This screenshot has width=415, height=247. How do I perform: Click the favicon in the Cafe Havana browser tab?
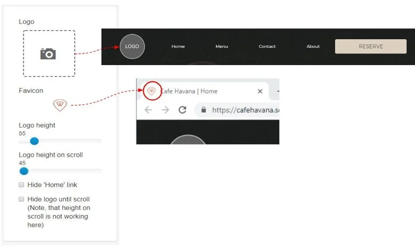(152, 91)
